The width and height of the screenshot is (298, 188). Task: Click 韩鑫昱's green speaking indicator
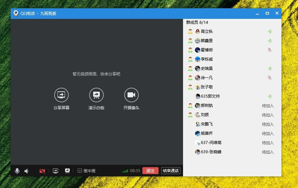(x=270, y=41)
